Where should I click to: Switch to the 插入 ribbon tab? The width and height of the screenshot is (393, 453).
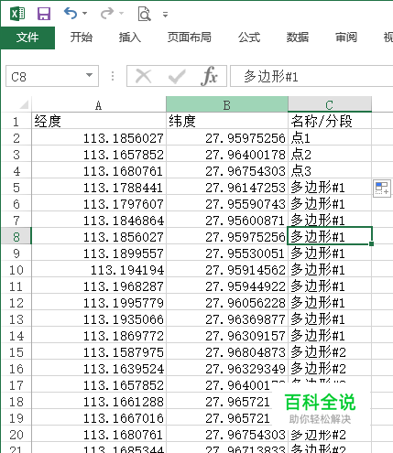(130, 38)
